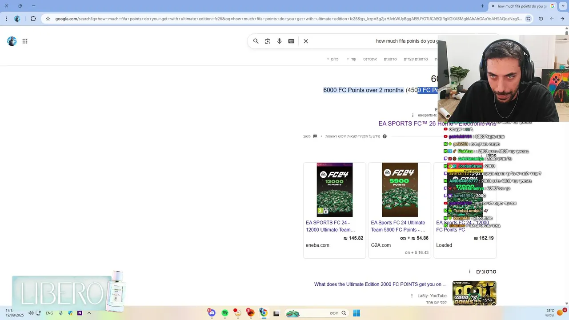Open the volume speaker tray icon
This screenshot has height=320, width=569.
click(x=31, y=313)
